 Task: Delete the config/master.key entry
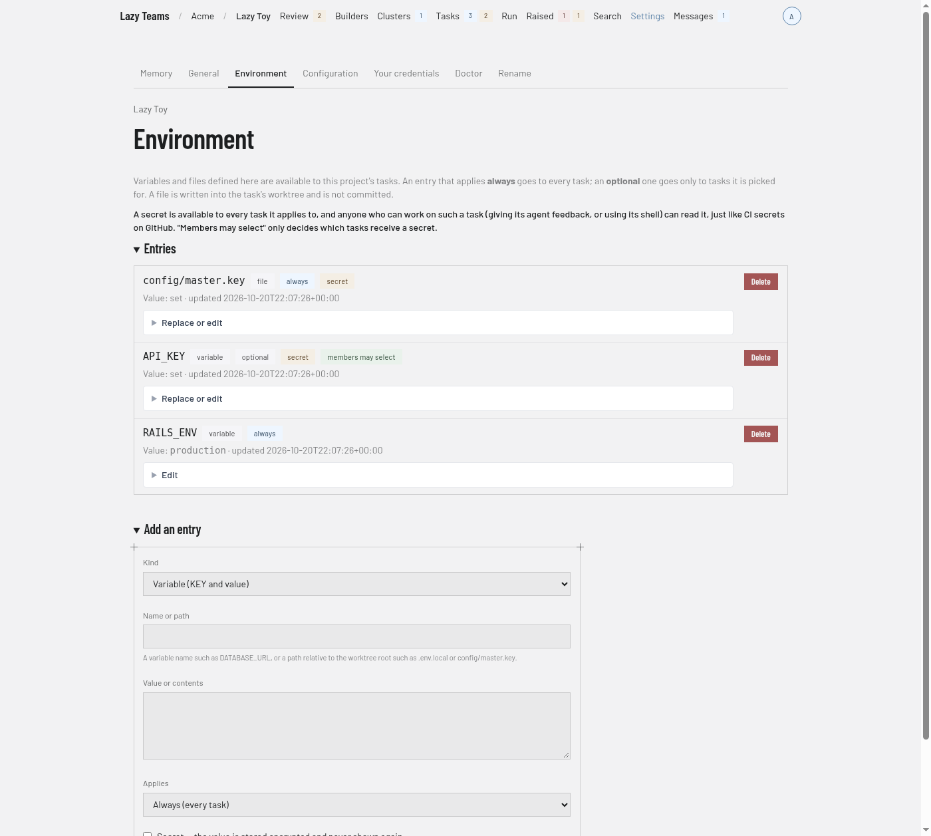point(761,281)
